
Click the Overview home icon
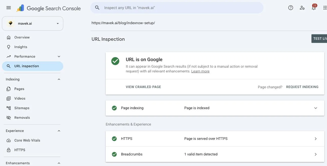(9, 37)
